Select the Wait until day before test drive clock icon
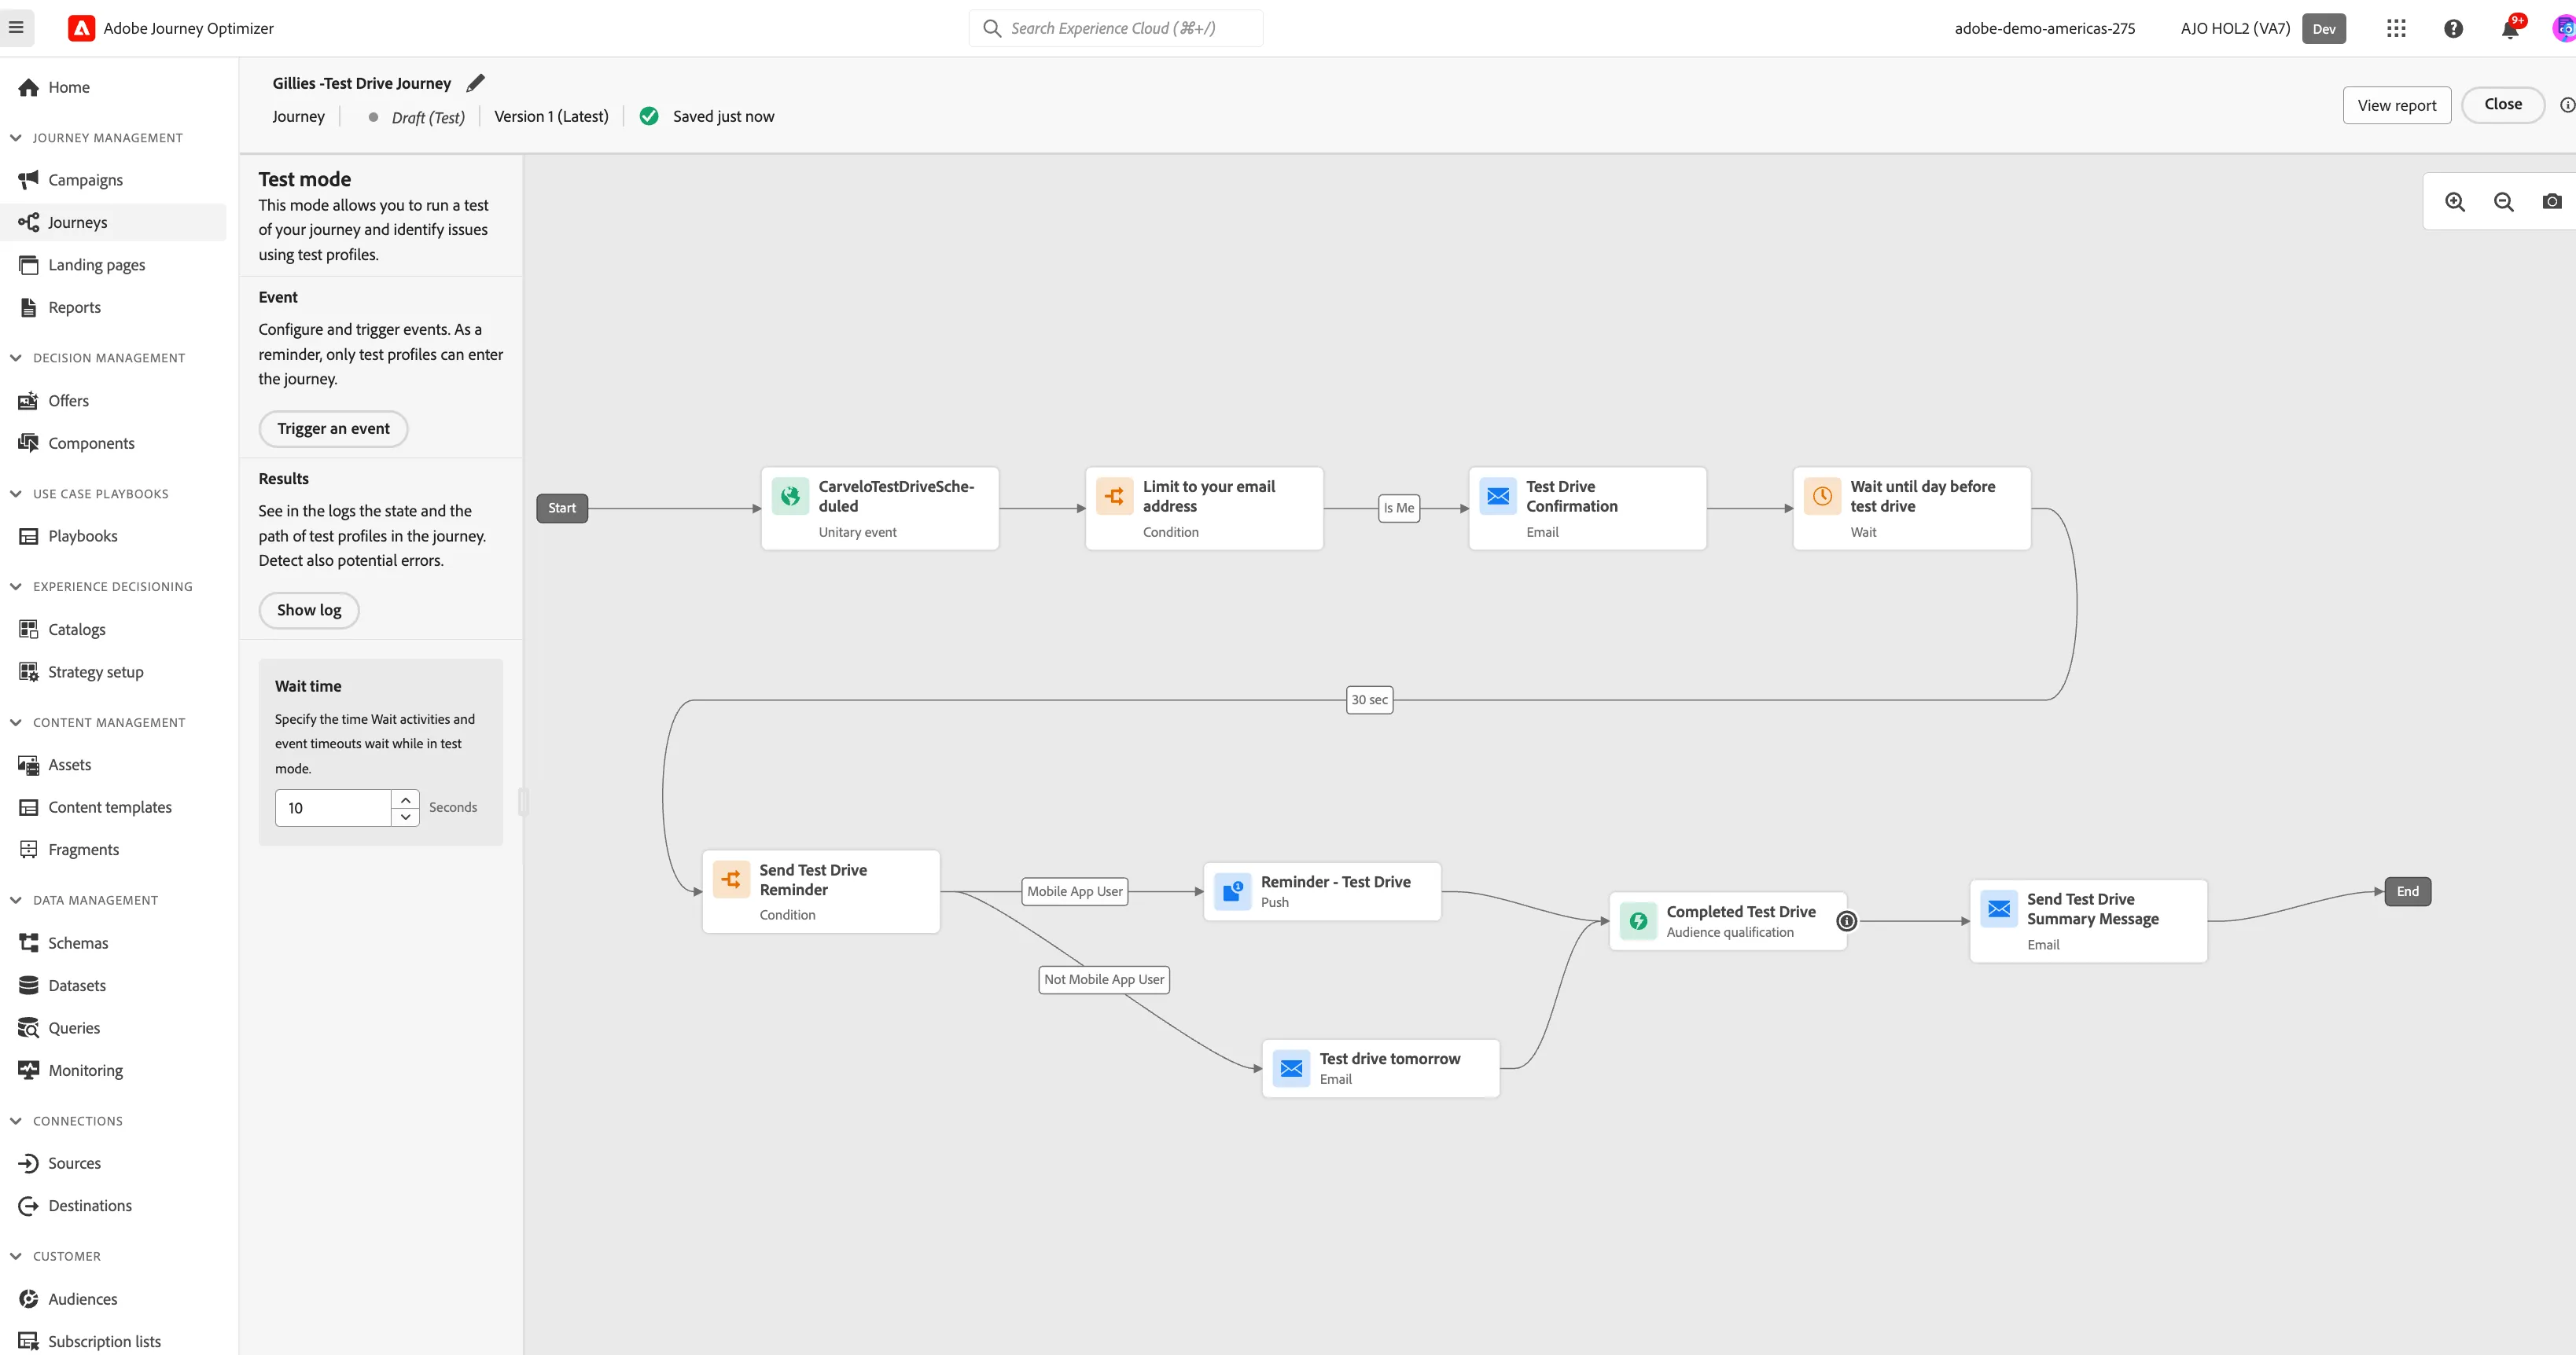The image size is (2576, 1355). pyautogui.click(x=1822, y=496)
